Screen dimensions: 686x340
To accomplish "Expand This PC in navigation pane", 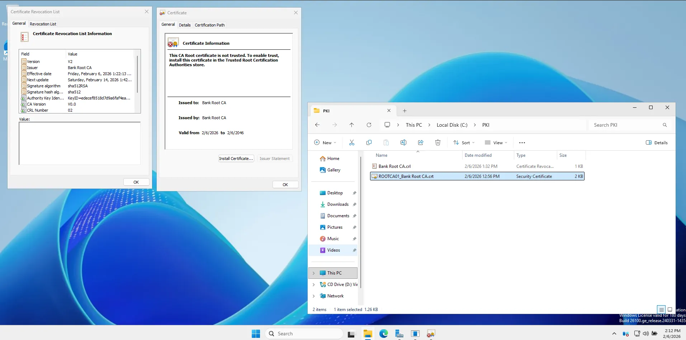I will (313, 273).
